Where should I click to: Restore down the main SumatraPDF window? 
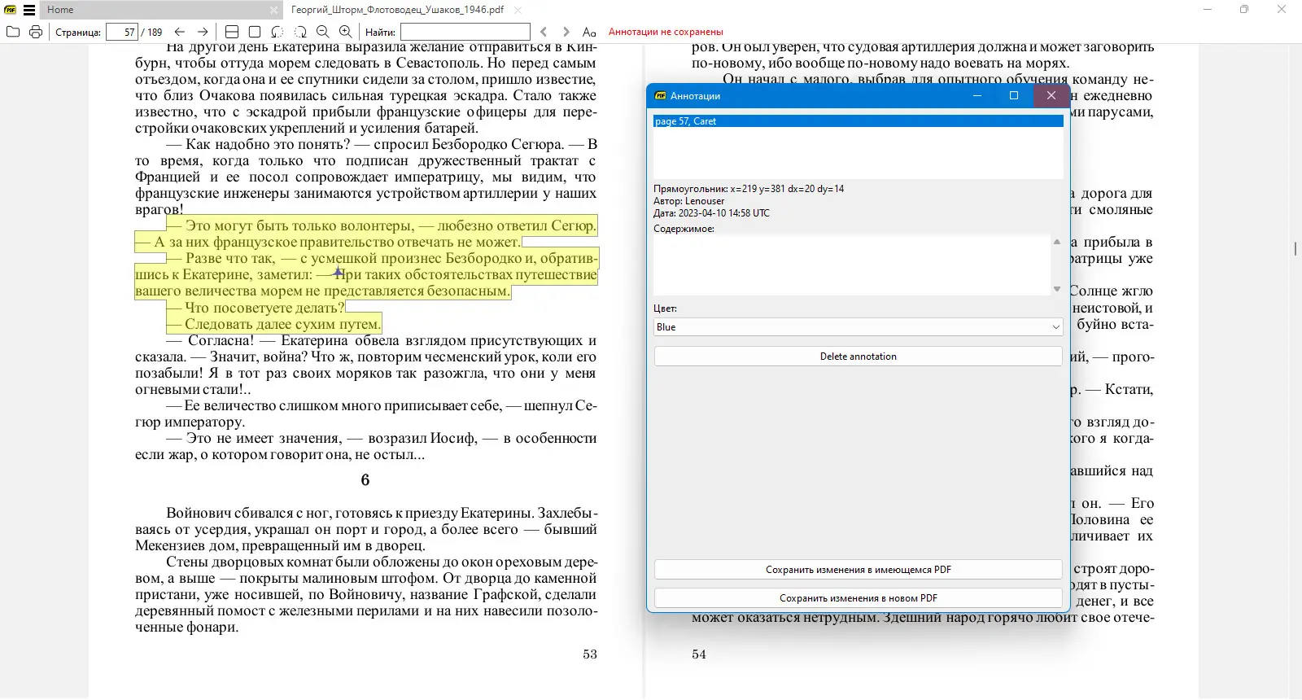[1244, 10]
